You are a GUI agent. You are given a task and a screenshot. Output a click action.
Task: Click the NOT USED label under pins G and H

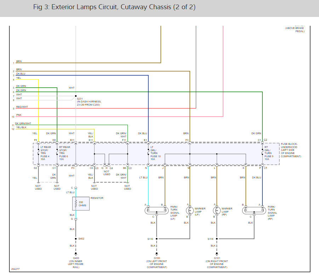pyautogui.click(x=107, y=173)
